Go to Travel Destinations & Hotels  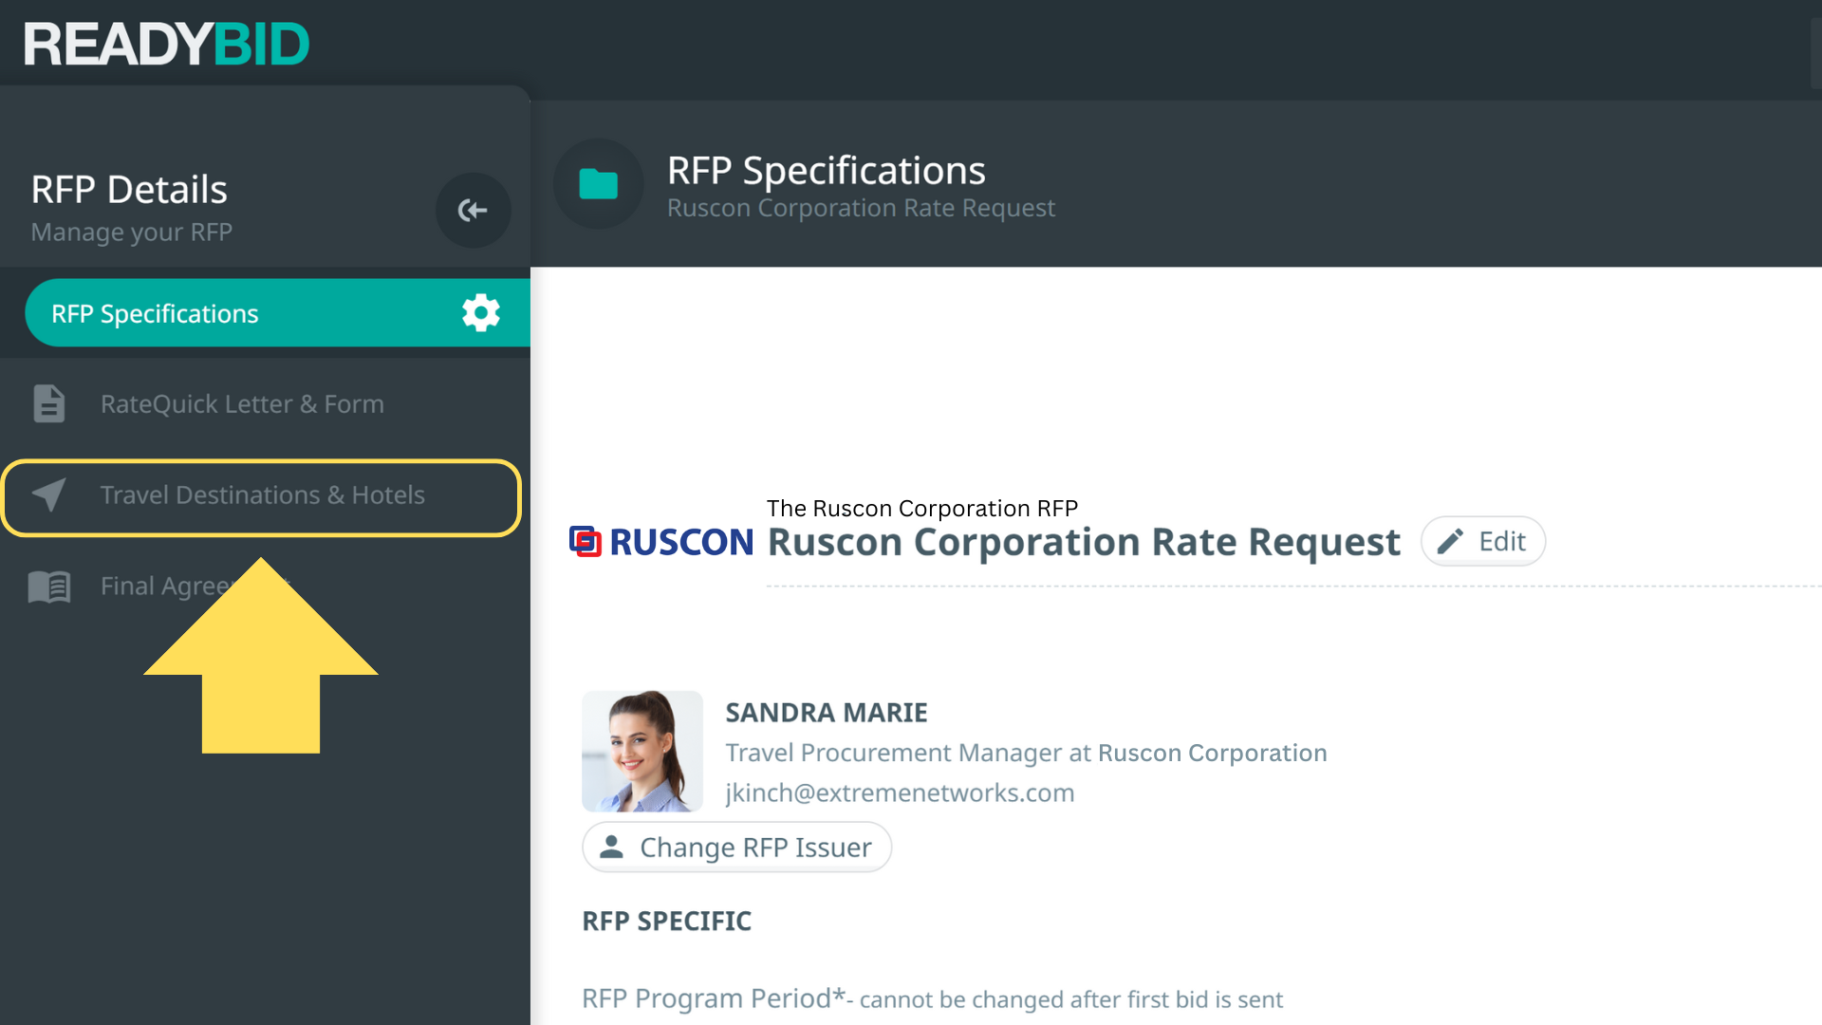pyautogui.click(x=263, y=495)
